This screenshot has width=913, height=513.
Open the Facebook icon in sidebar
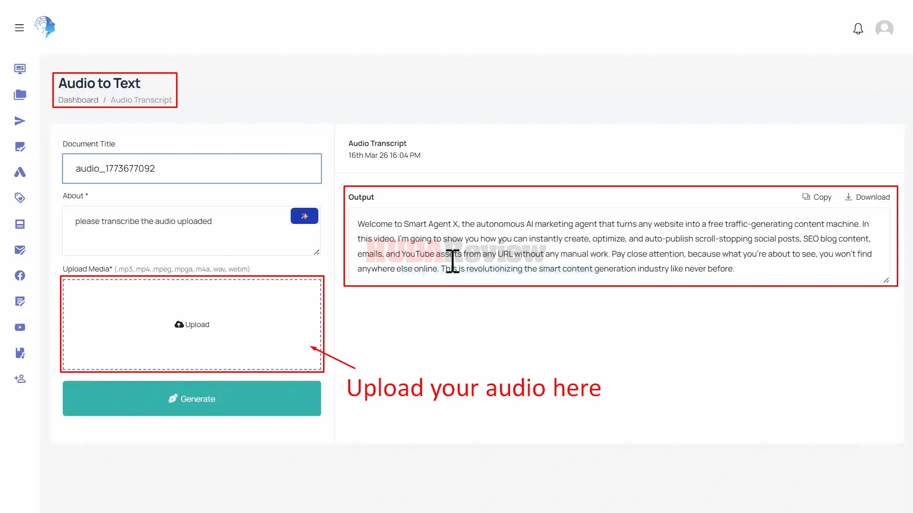point(20,275)
